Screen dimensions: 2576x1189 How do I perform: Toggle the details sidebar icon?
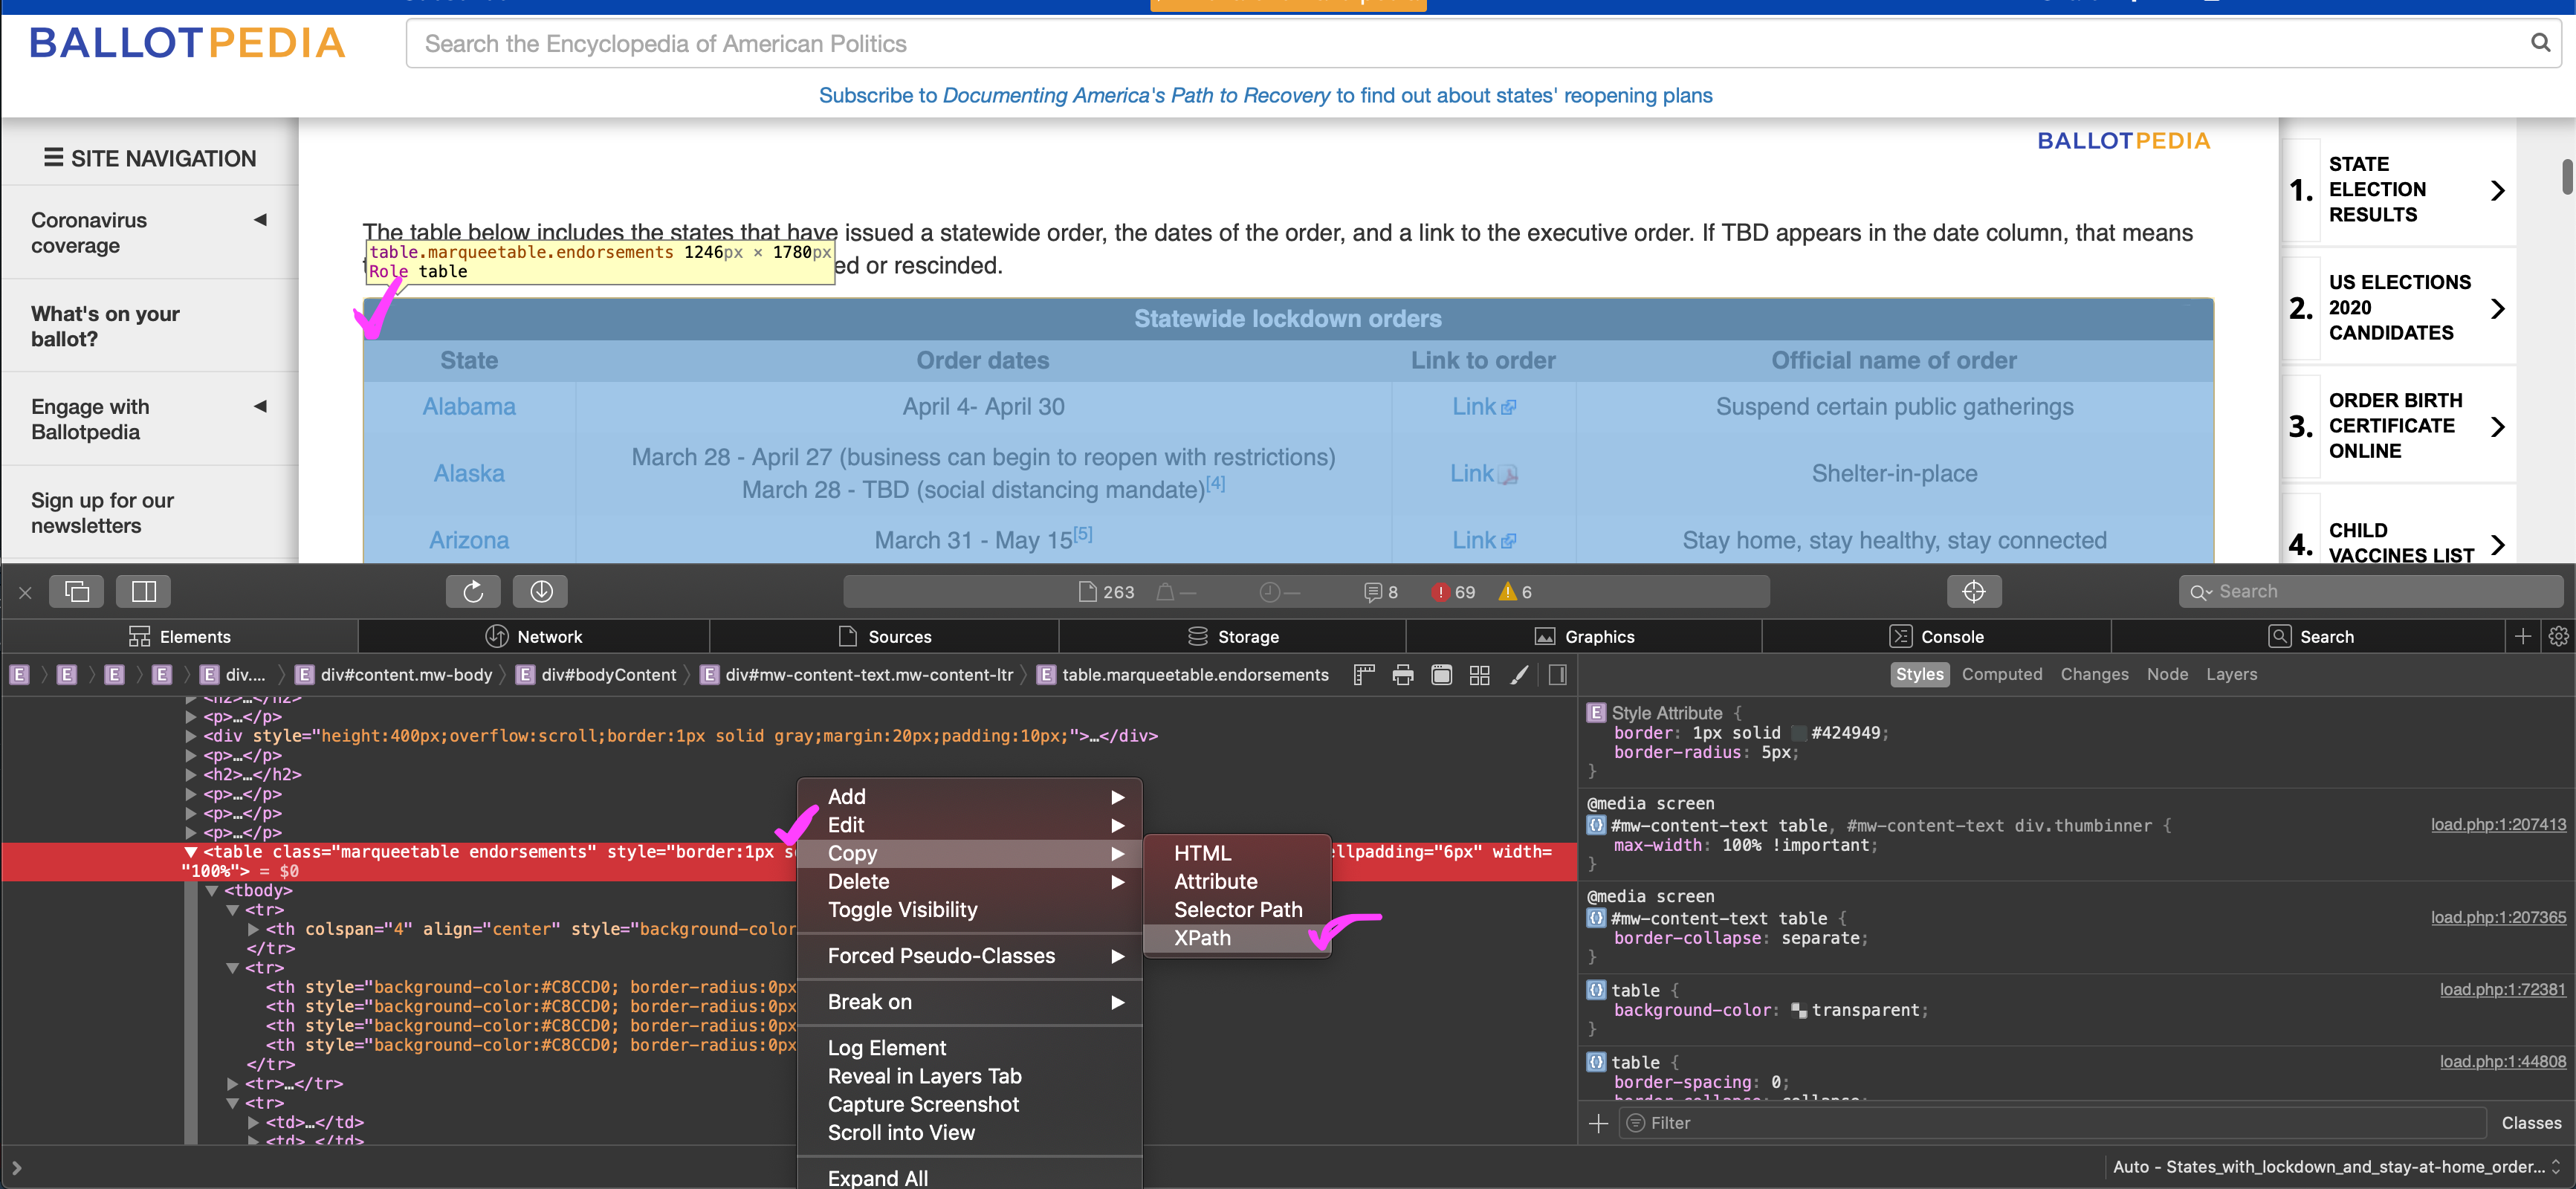coord(1557,675)
